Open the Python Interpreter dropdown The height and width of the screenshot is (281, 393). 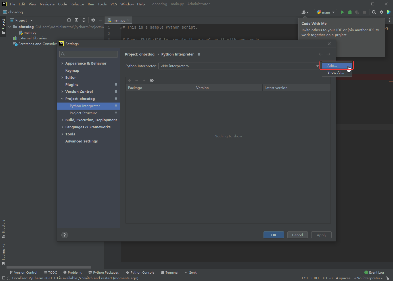239,66
